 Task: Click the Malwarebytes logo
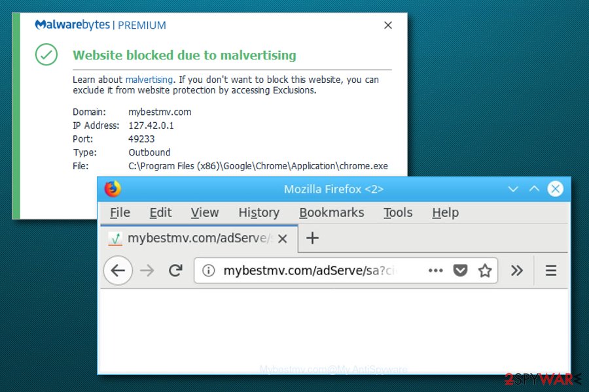tap(72, 25)
